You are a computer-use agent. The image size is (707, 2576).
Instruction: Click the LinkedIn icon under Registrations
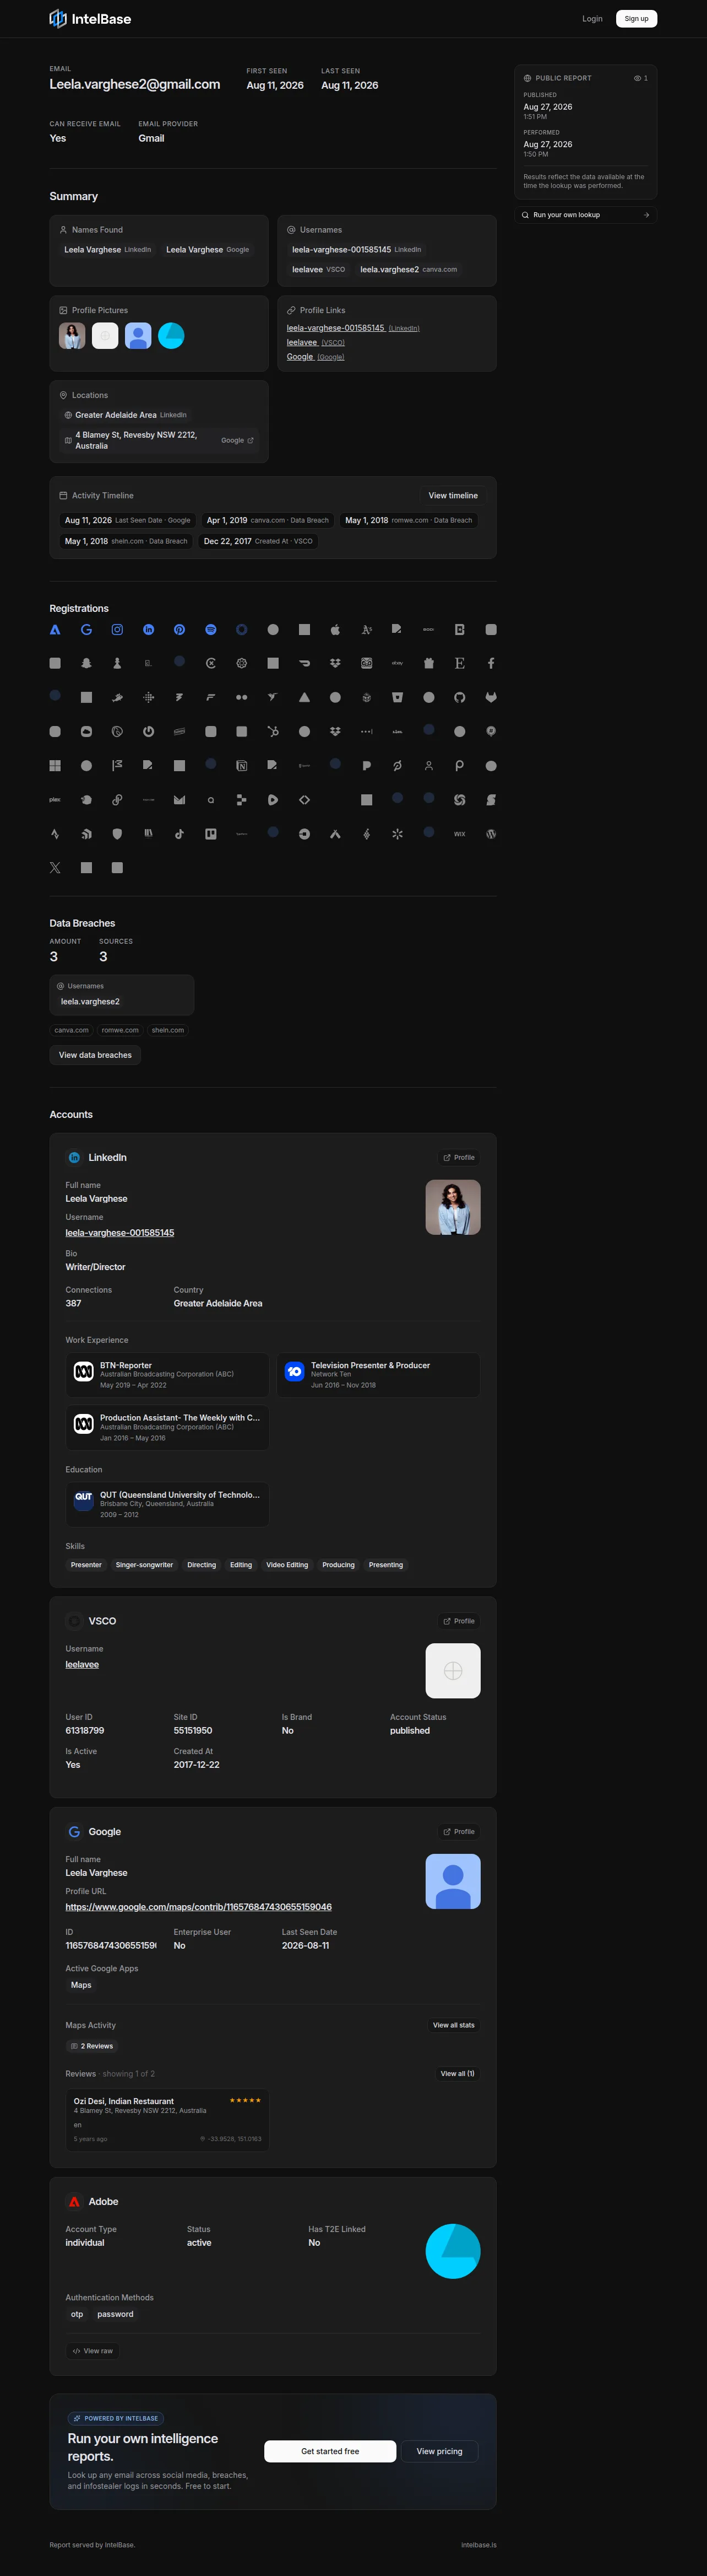[x=148, y=630]
